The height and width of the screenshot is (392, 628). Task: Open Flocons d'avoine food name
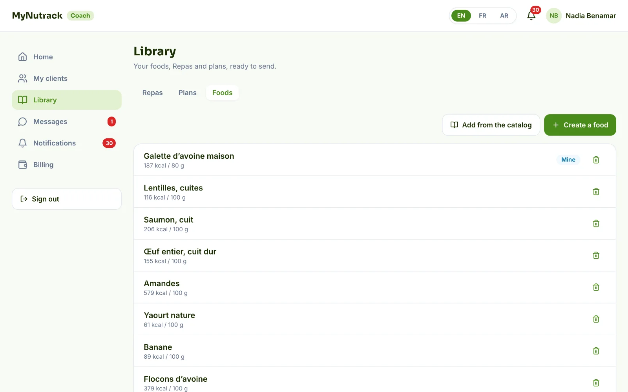click(175, 379)
